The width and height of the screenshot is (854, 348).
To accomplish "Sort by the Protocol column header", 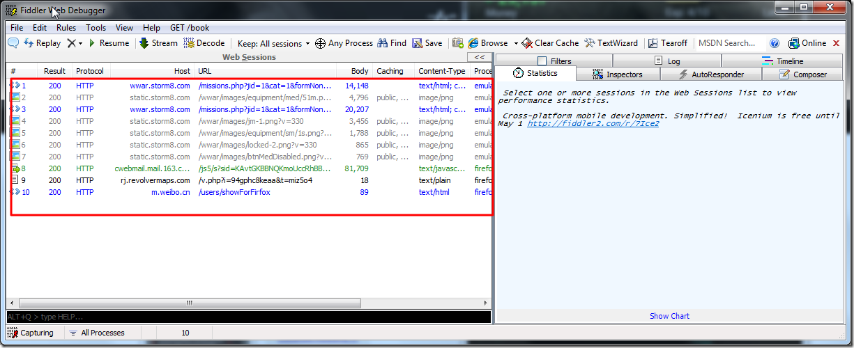I will [x=90, y=71].
